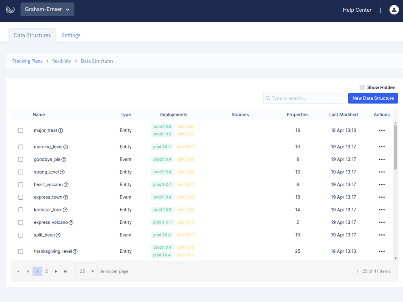Check the split_been row checkbox

point(21,235)
